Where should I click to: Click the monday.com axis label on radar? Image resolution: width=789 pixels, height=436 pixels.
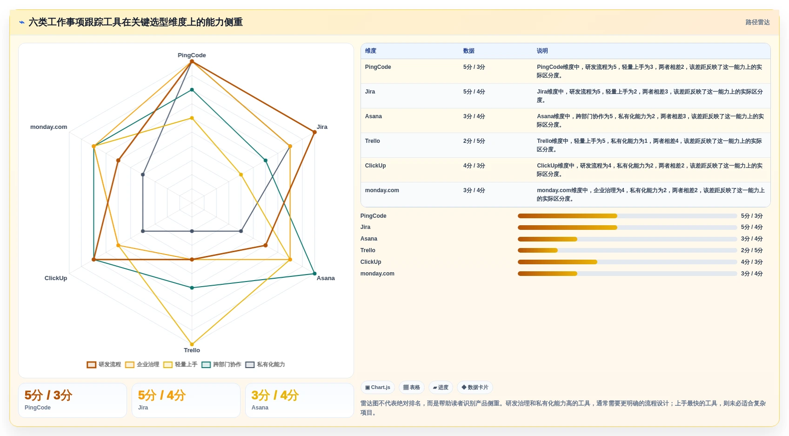pos(49,127)
